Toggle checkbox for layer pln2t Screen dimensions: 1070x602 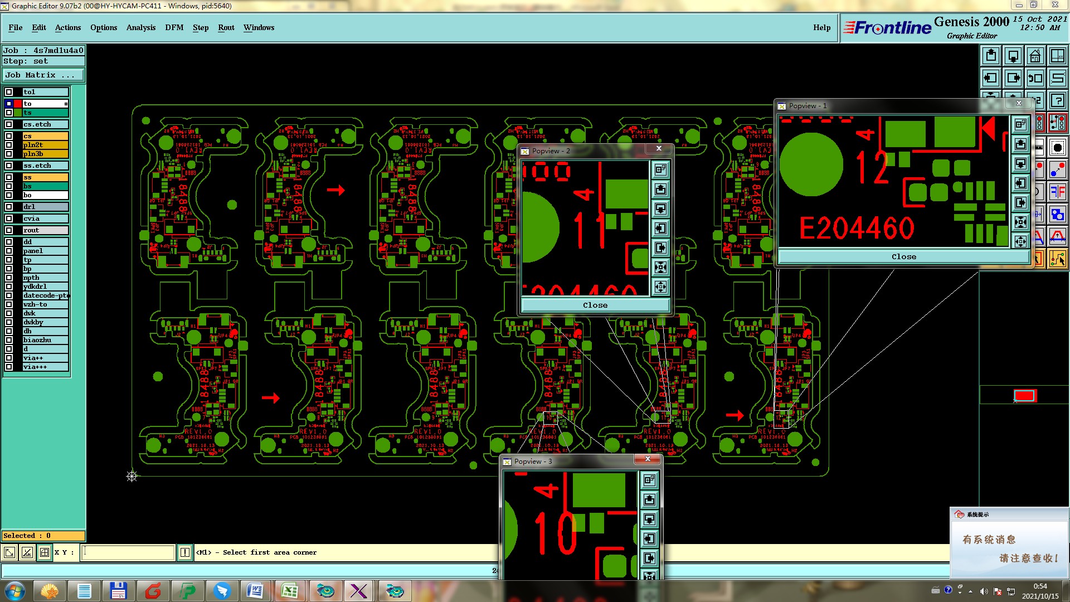click(x=9, y=145)
